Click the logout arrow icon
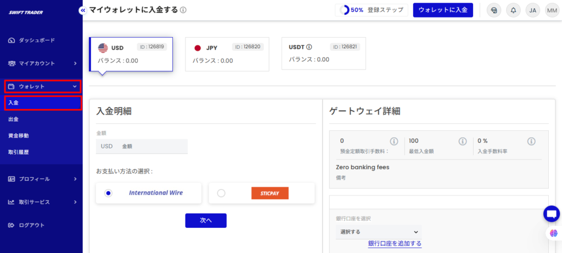 point(12,225)
